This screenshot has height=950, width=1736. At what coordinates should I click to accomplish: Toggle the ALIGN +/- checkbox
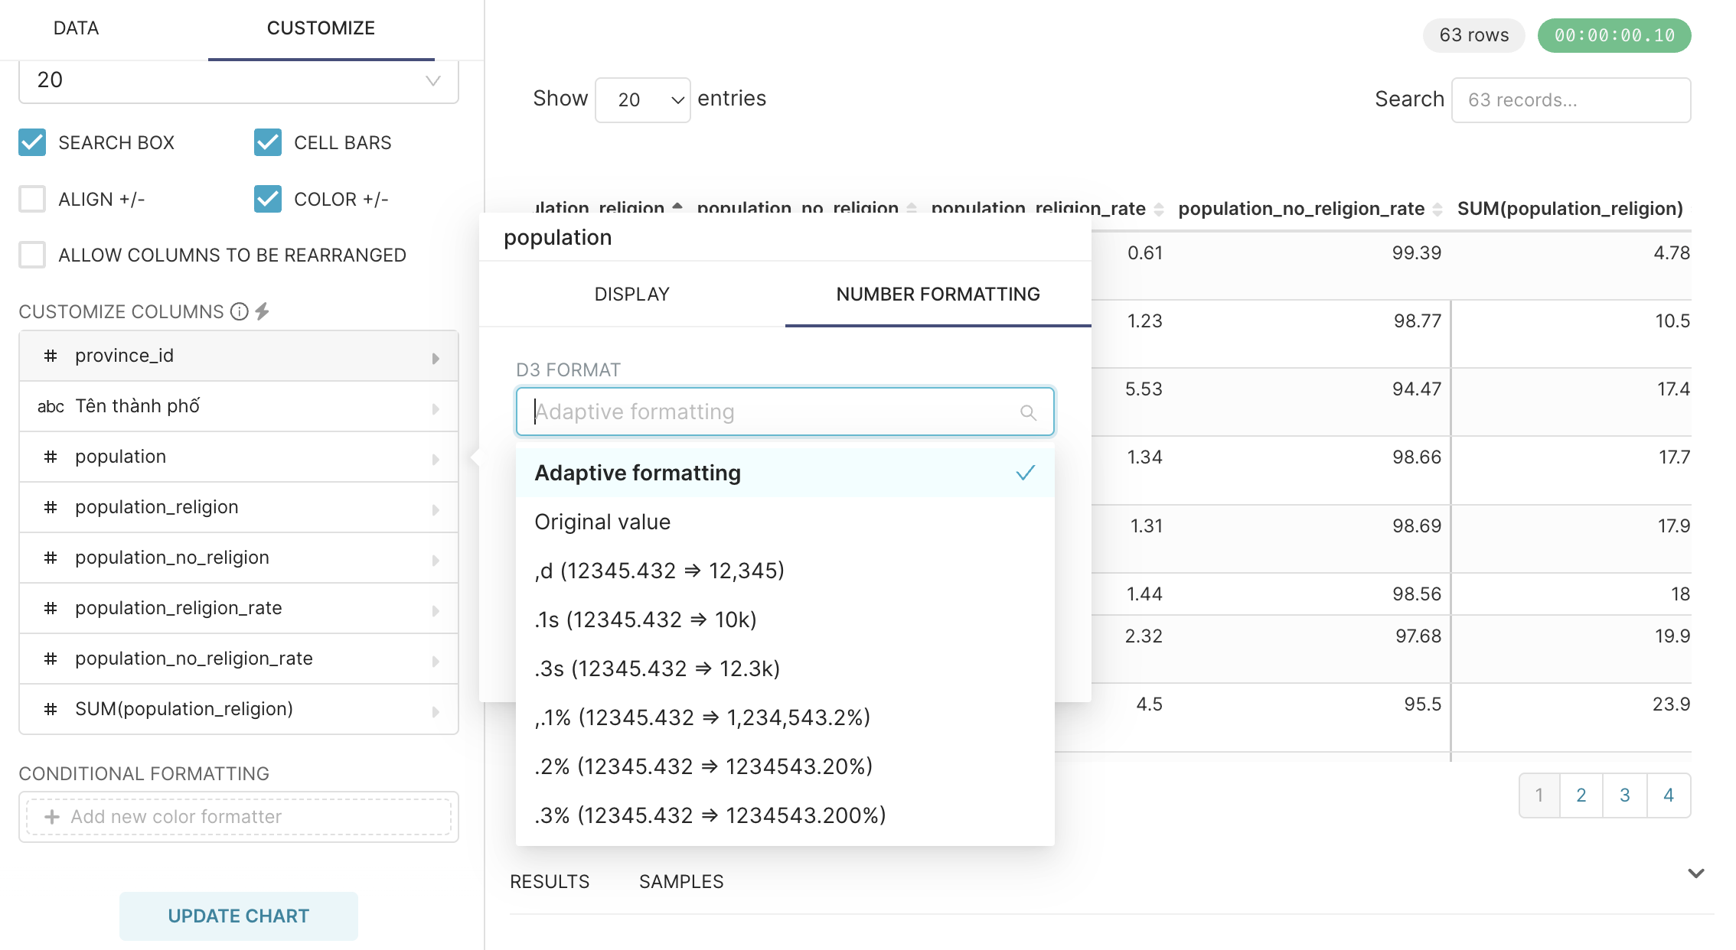(x=31, y=197)
